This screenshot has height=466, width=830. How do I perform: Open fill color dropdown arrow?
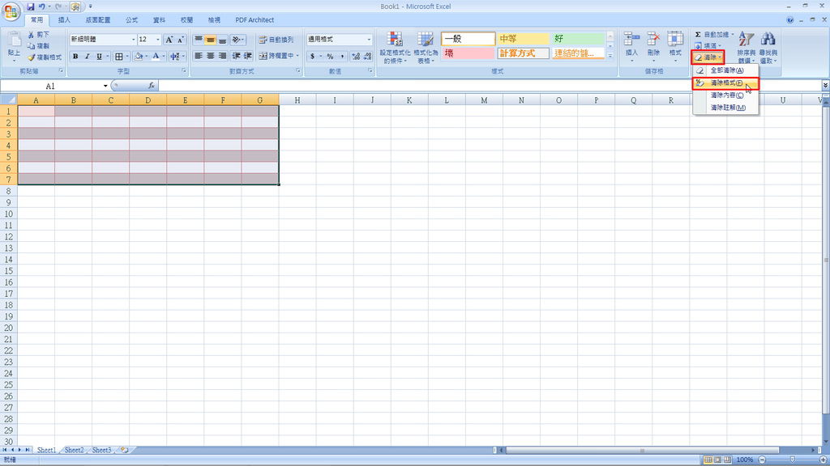coord(146,57)
